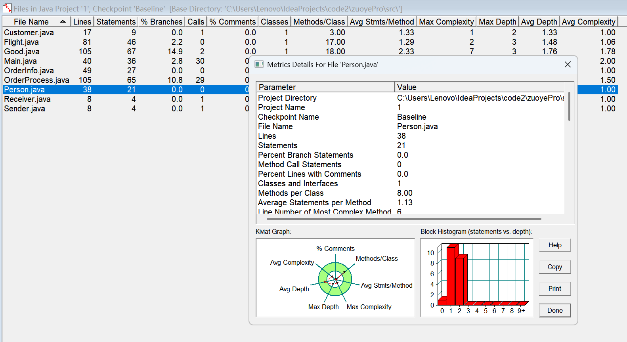Select the Method Call Statements row
Viewport: 627px width, 342px height.
click(411, 164)
